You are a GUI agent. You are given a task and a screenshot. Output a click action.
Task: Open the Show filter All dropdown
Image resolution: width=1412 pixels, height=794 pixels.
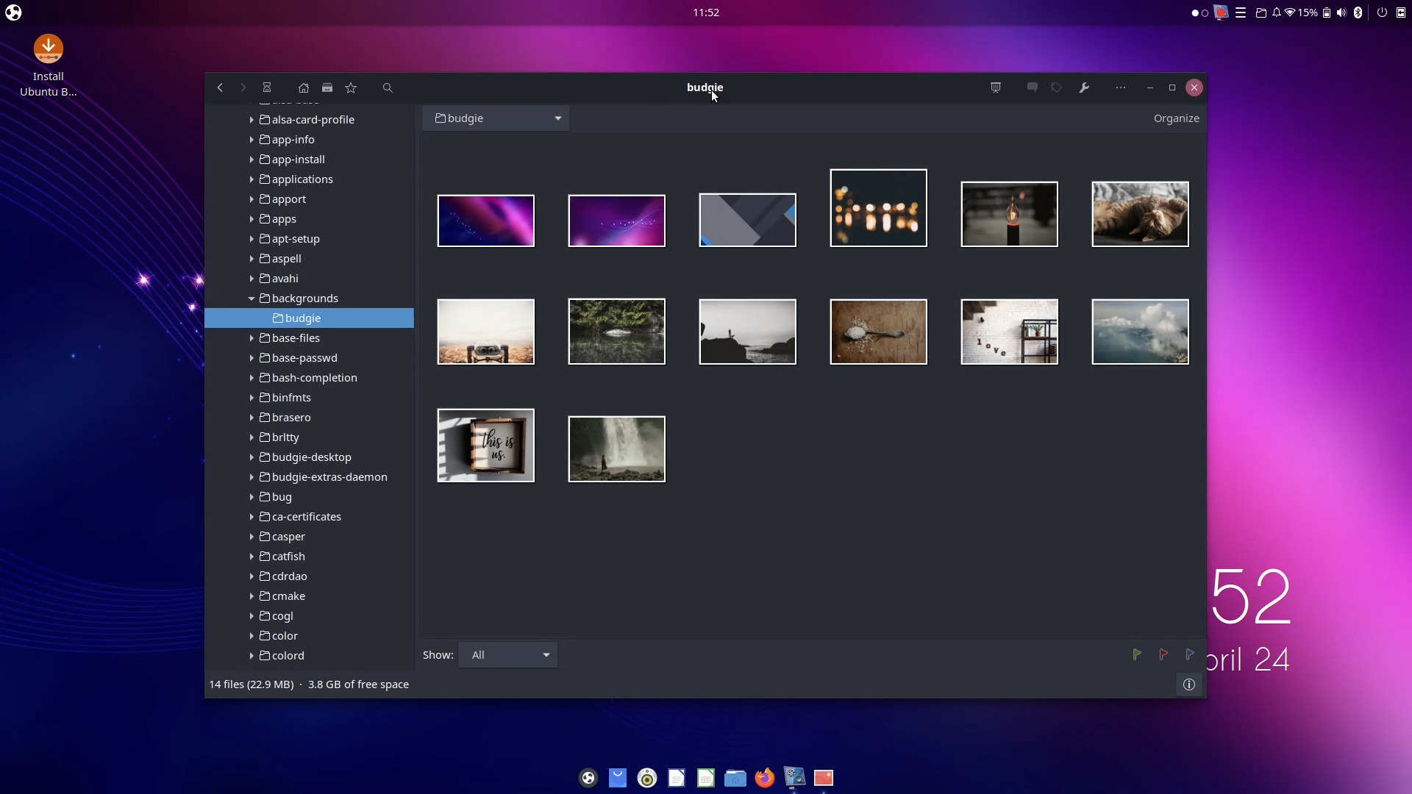point(507,655)
